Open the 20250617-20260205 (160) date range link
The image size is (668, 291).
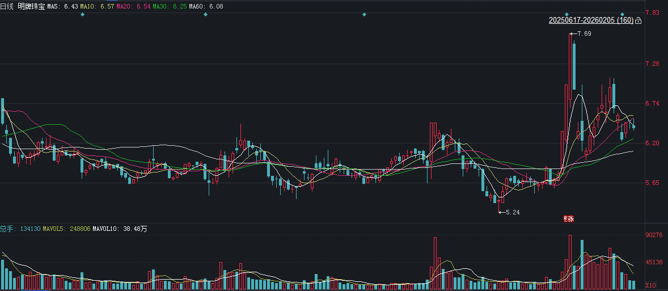pyautogui.click(x=591, y=20)
